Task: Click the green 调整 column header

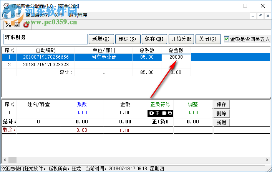Action: click(x=193, y=104)
